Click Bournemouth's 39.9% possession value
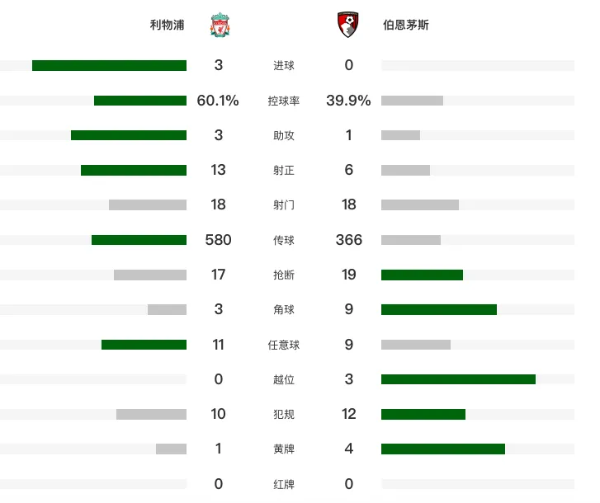600x503 pixels. pyautogui.click(x=348, y=101)
